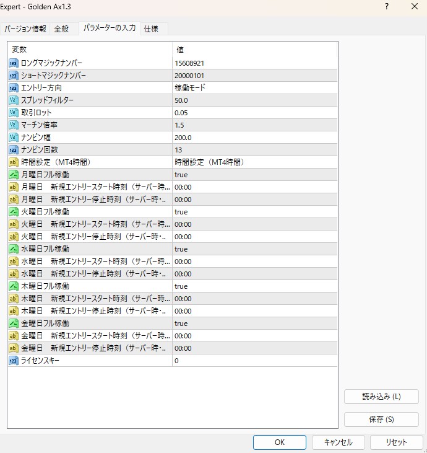
Task: Toggle the 木曜日フル稼働 true value
Action: pyautogui.click(x=255, y=286)
